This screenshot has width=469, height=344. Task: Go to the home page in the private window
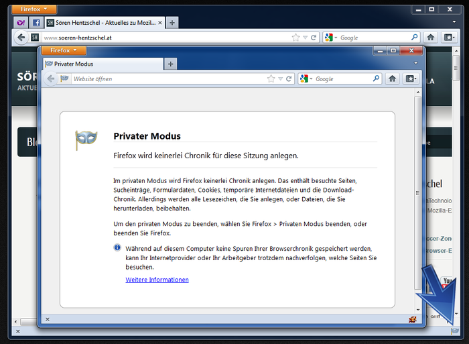point(392,78)
